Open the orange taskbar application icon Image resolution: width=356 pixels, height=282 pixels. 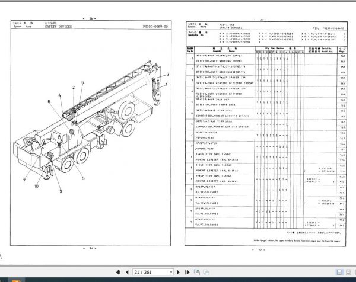(17, 280)
